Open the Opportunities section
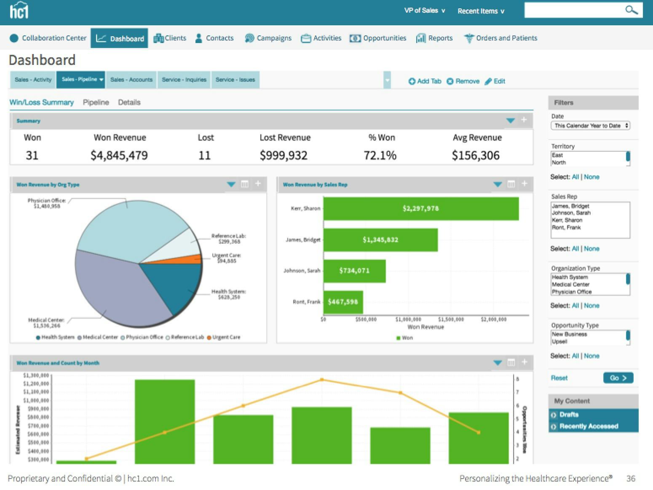Viewport: 653px width, 490px height. tap(383, 38)
